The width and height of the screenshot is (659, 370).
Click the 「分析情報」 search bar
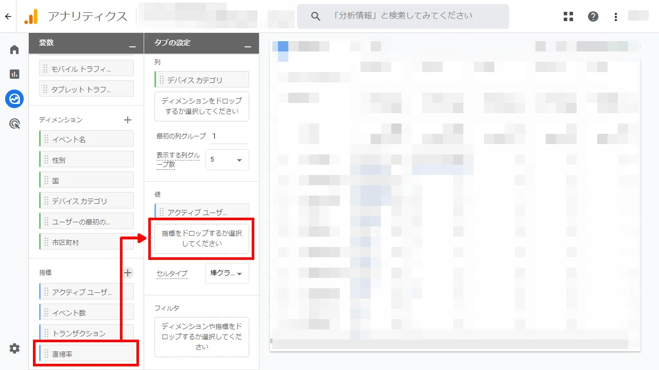(403, 16)
